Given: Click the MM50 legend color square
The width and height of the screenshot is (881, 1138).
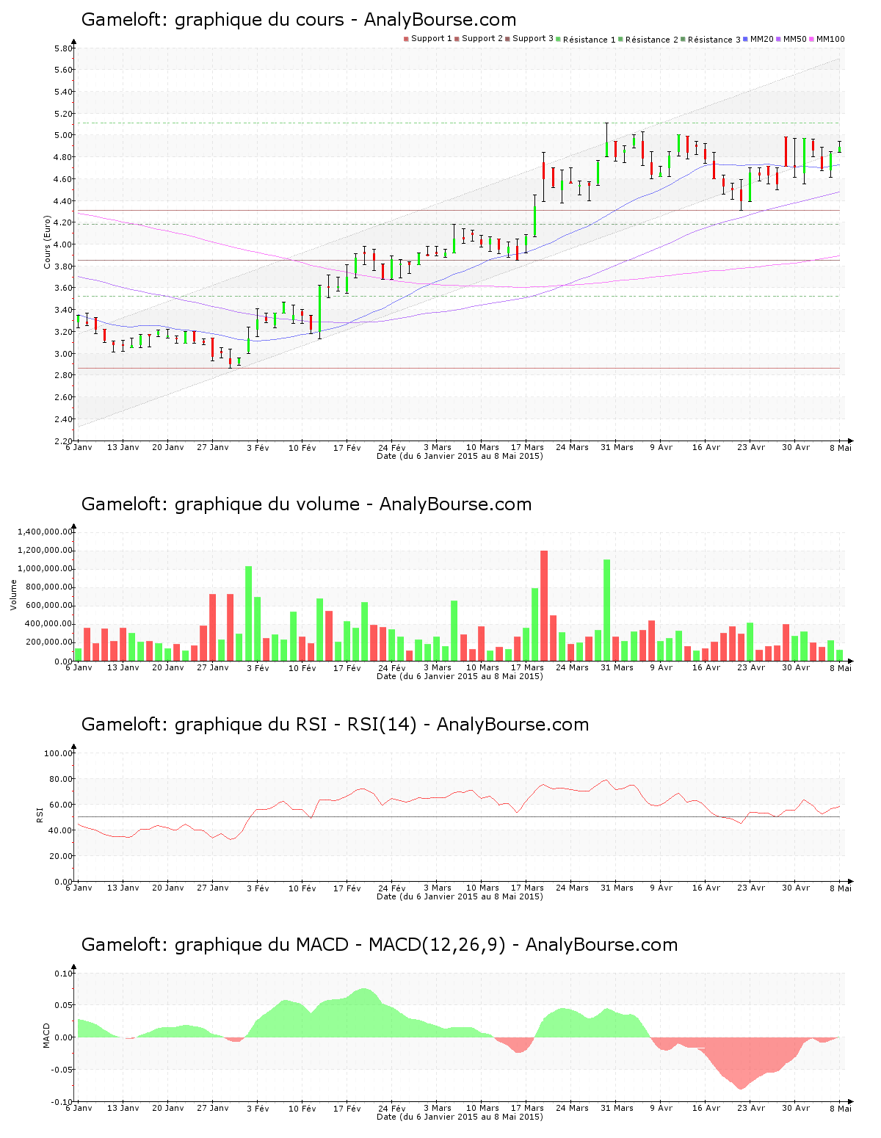Looking at the screenshot, I should coord(779,39).
